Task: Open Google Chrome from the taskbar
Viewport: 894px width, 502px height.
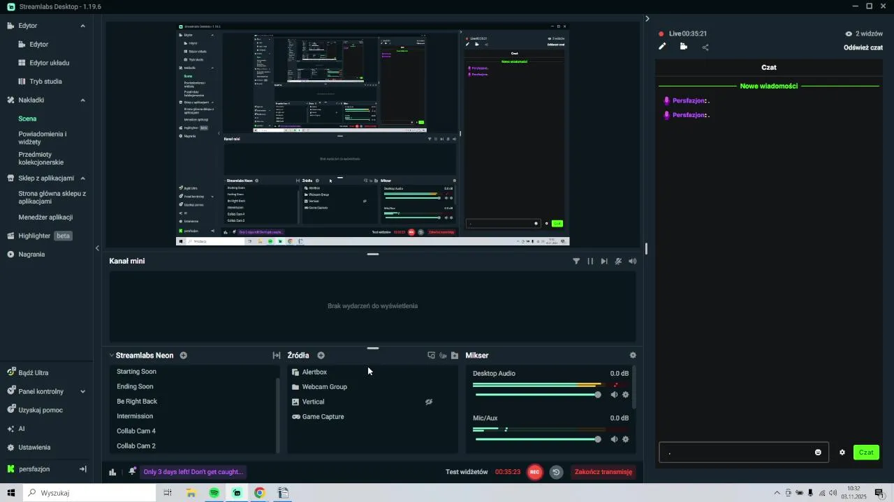Action: click(x=260, y=493)
